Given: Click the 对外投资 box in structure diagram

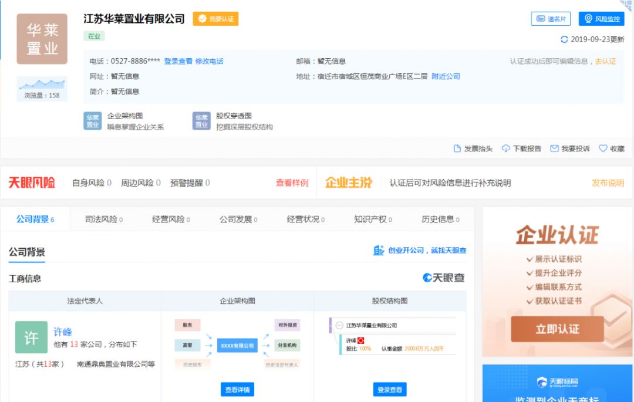Looking at the screenshot, I should pyautogui.click(x=288, y=325).
